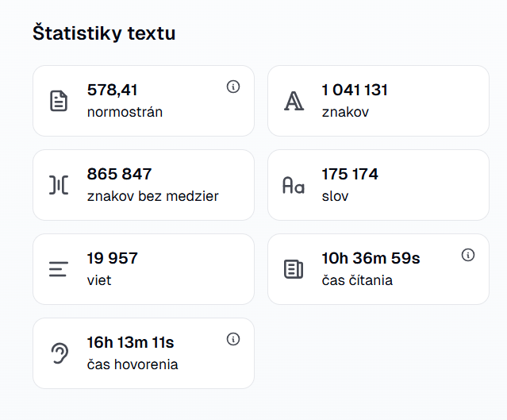Click the lines icon for viet
The image size is (507, 420).
pyautogui.click(x=59, y=269)
